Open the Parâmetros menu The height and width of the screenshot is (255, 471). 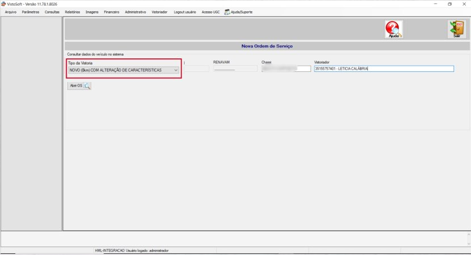pos(31,12)
